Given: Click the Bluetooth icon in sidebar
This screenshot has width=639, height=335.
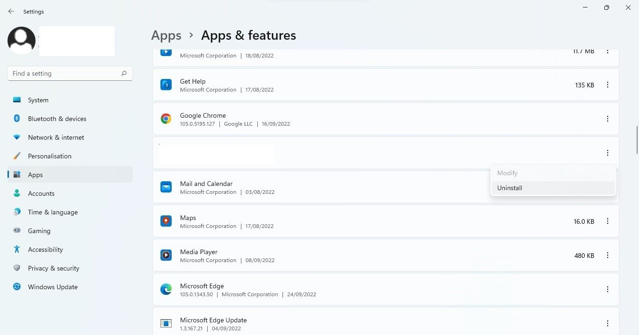Looking at the screenshot, I should tap(17, 119).
